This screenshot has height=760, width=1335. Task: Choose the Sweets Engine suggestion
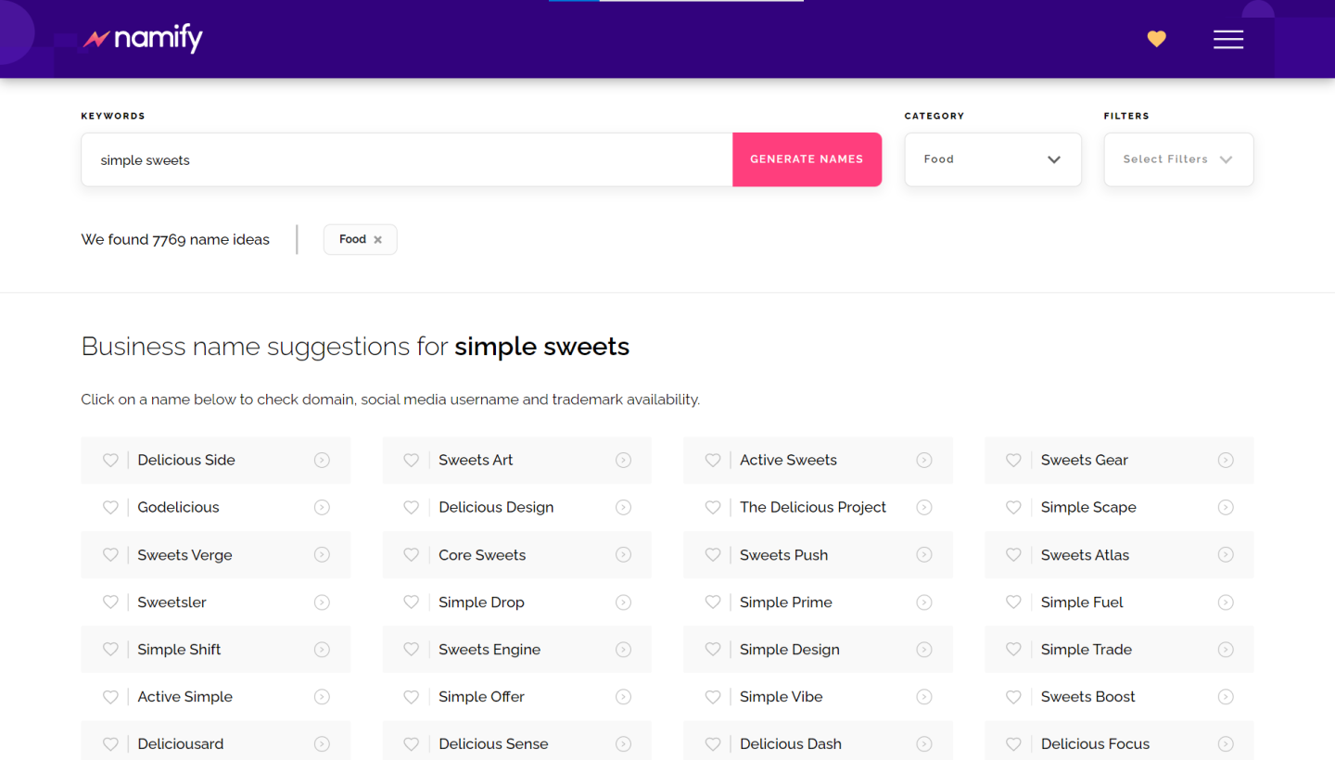489,650
